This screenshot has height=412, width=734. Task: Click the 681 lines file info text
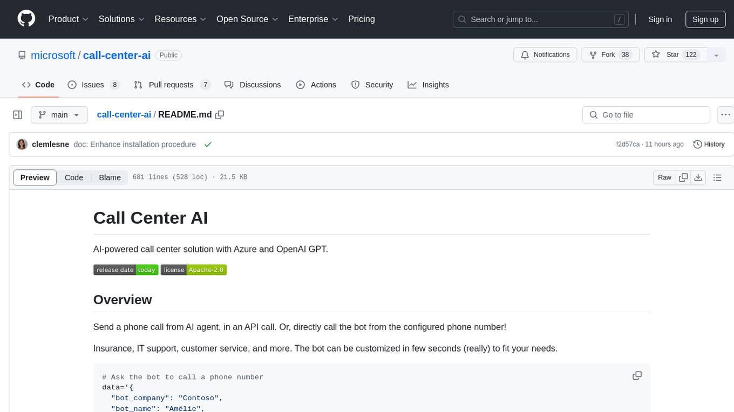pyautogui.click(x=189, y=177)
